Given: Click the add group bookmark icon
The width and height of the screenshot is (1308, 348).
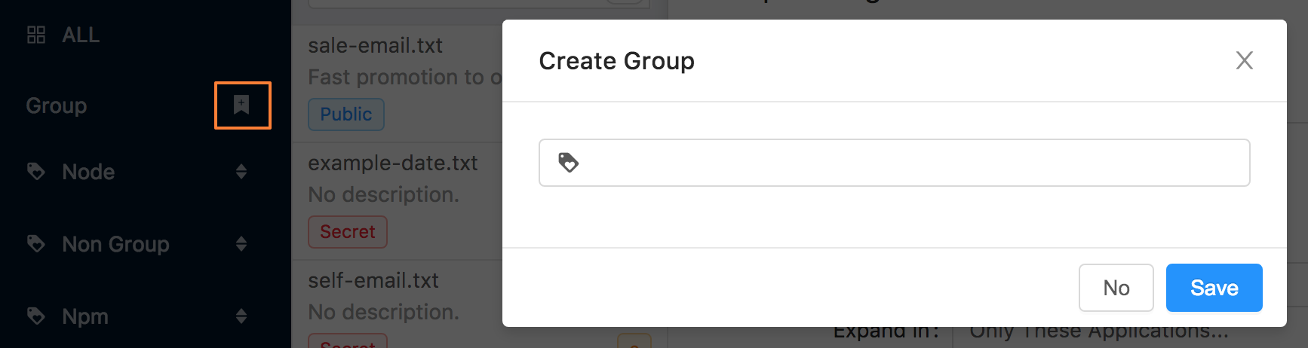Looking at the screenshot, I should (x=241, y=105).
